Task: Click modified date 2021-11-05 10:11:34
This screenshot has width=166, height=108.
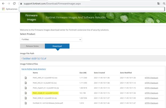Action: click(x=128, y=93)
